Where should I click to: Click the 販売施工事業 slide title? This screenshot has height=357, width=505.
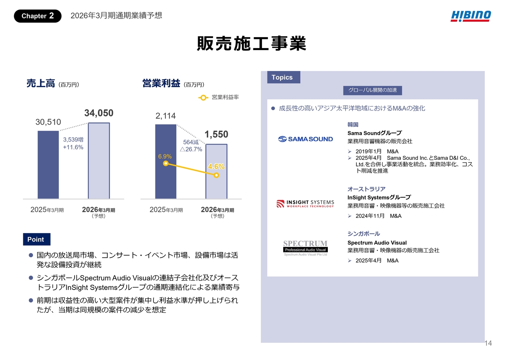coord(252,44)
